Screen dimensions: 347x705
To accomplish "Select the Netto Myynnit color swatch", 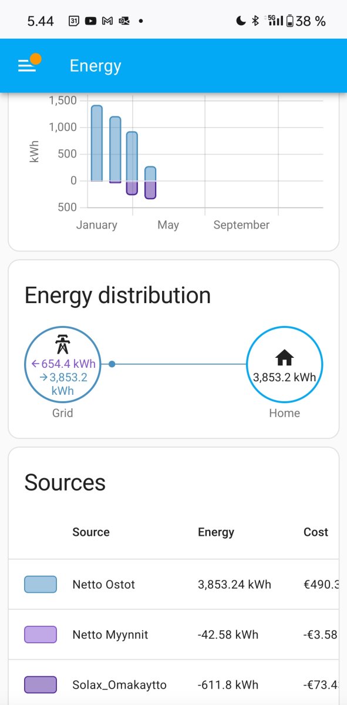I will pyautogui.click(x=41, y=634).
